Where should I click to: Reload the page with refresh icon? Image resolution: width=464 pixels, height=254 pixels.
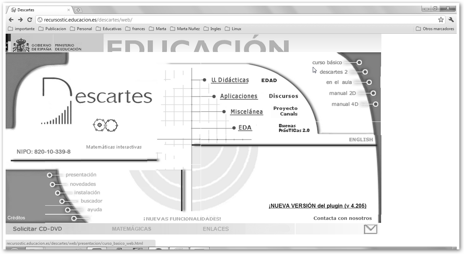coord(30,20)
